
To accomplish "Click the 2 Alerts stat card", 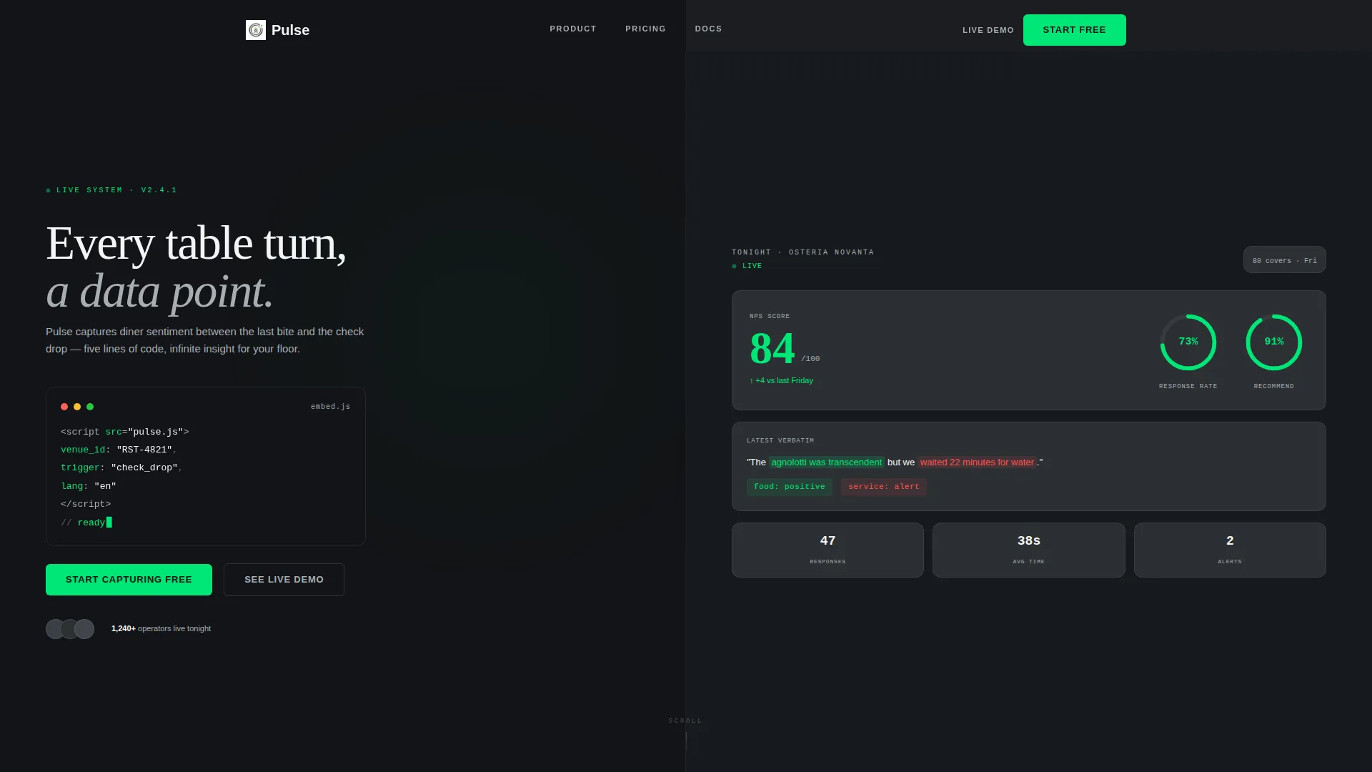I will 1230,550.
